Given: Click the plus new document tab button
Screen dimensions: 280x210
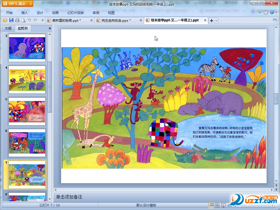Looking at the screenshot, I should 212,21.
